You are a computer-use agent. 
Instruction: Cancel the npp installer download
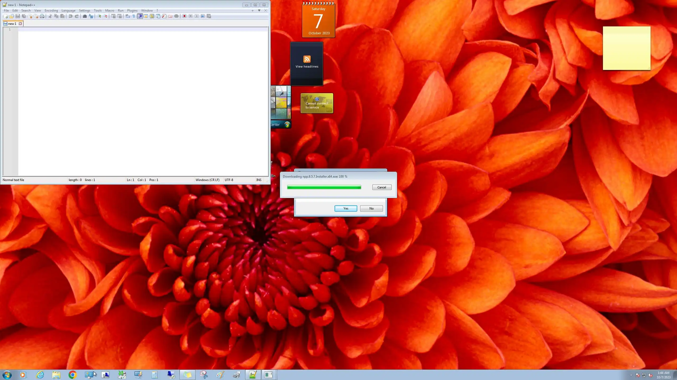pyautogui.click(x=382, y=187)
